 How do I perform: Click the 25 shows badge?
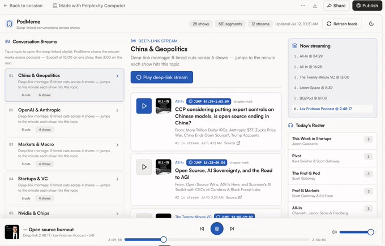coord(200,24)
